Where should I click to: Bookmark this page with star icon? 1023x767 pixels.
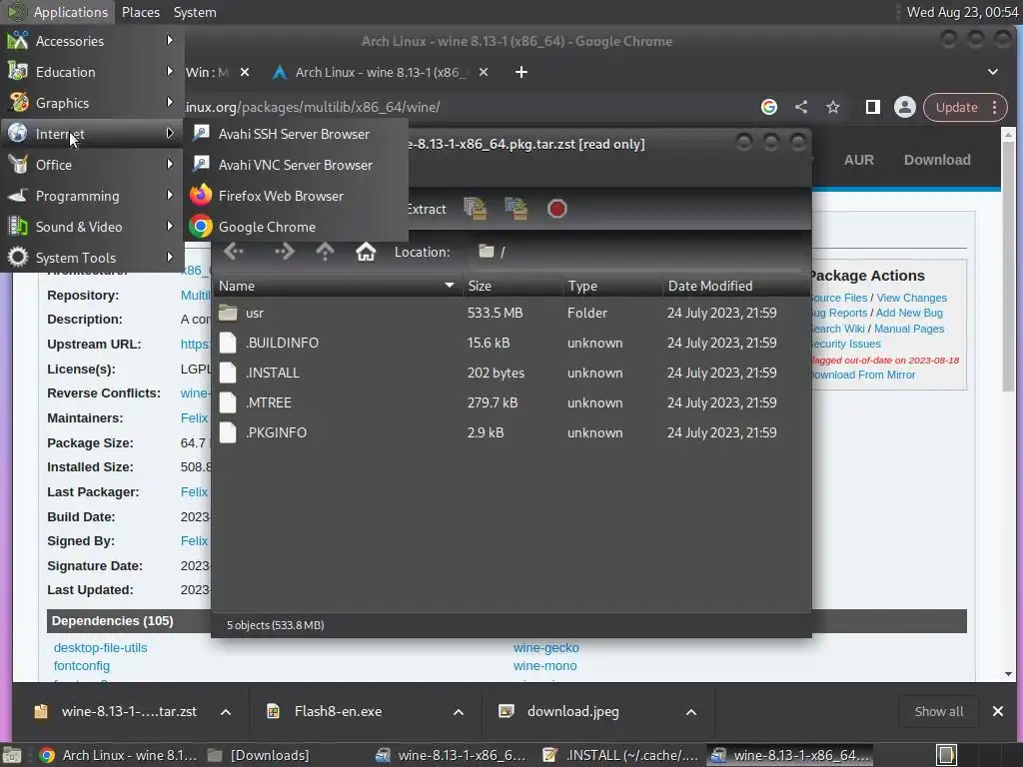coord(833,107)
